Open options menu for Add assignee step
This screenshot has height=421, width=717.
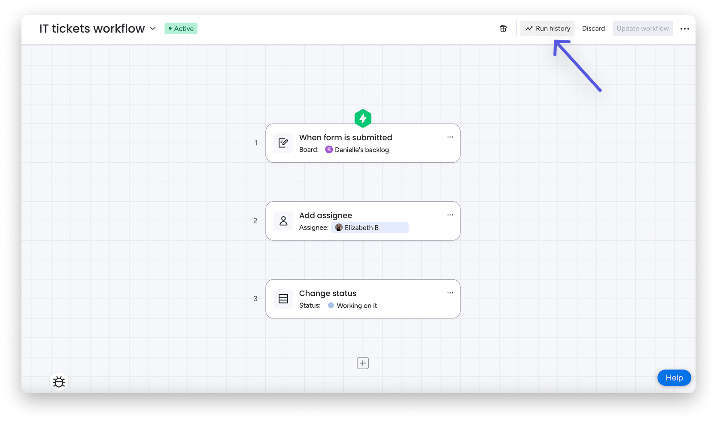click(450, 215)
